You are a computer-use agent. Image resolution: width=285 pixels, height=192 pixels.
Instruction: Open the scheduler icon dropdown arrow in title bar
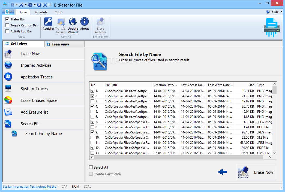pos(17,5)
